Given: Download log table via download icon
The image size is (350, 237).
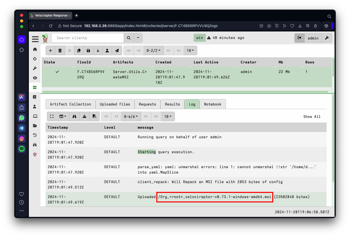Looking at the screenshot, I should coord(84,117).
